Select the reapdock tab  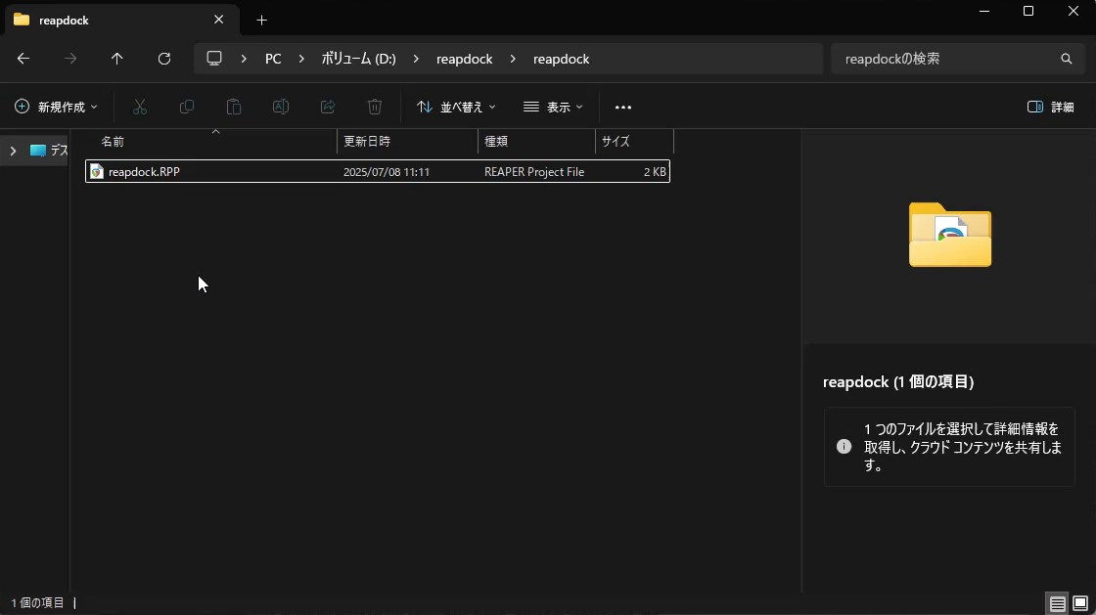point(120,21)
